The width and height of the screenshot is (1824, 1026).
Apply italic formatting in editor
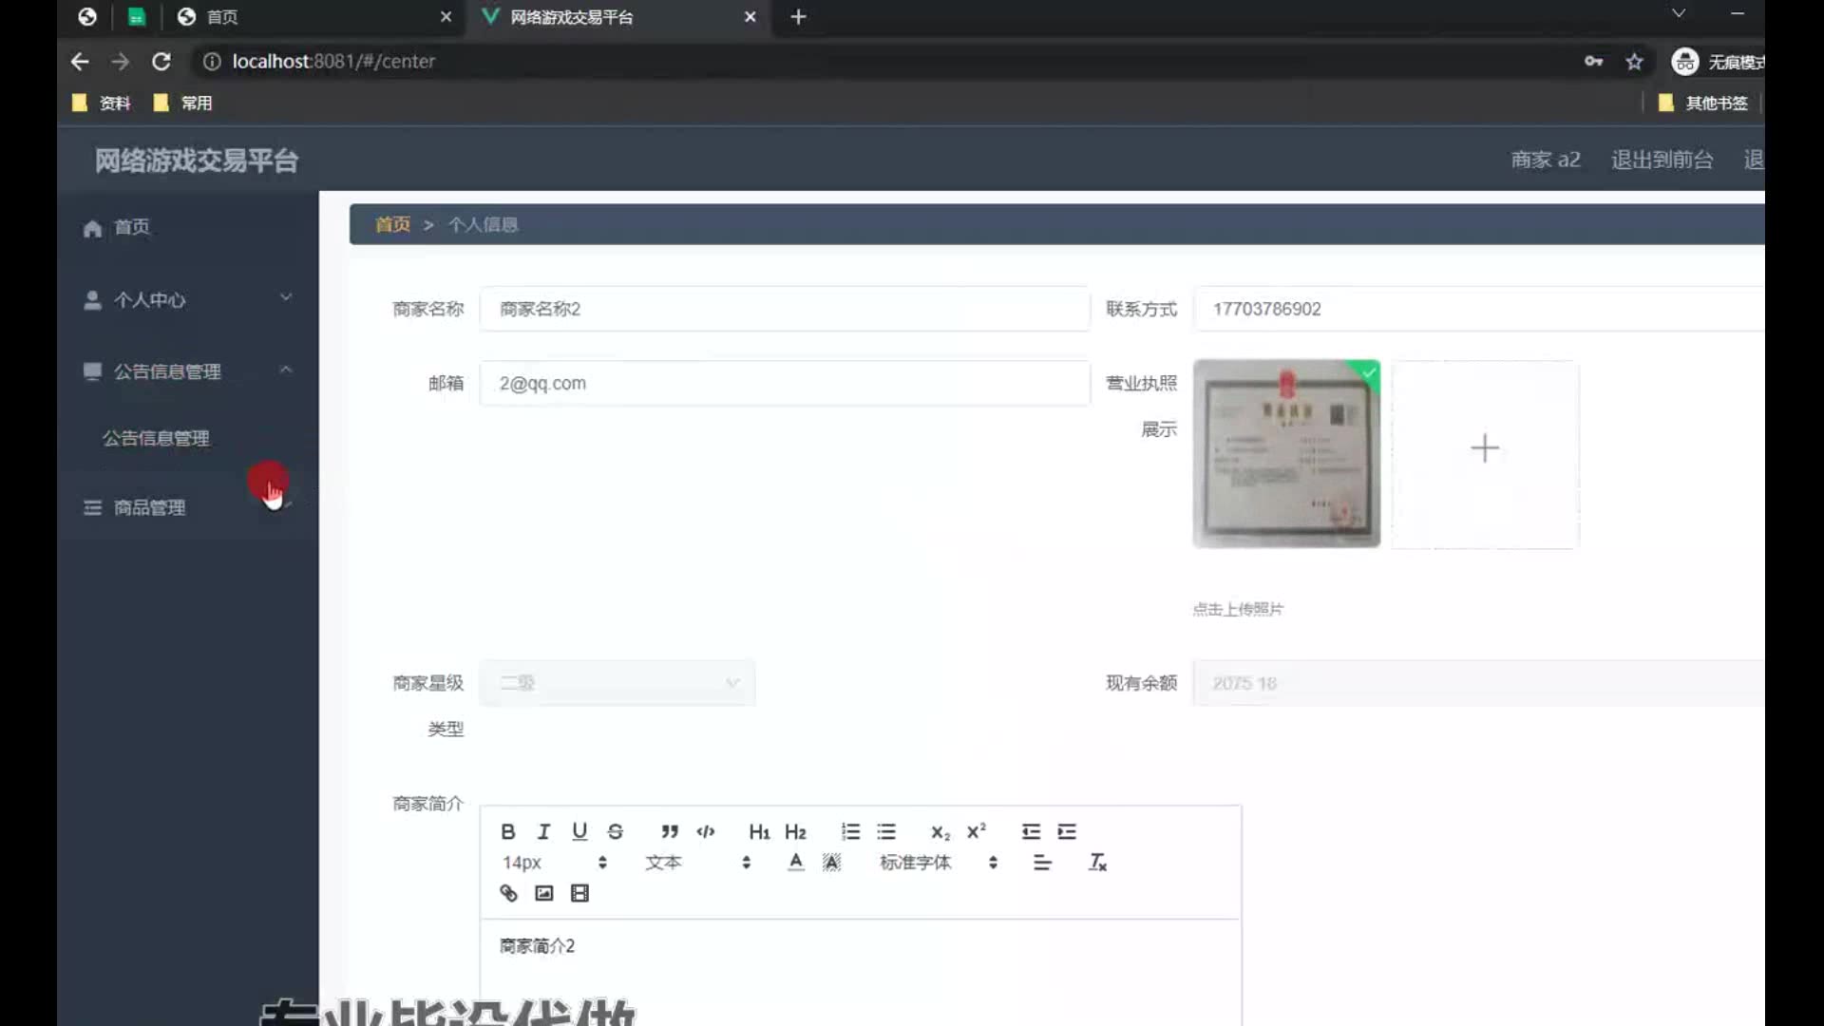[x=543, y=832]
